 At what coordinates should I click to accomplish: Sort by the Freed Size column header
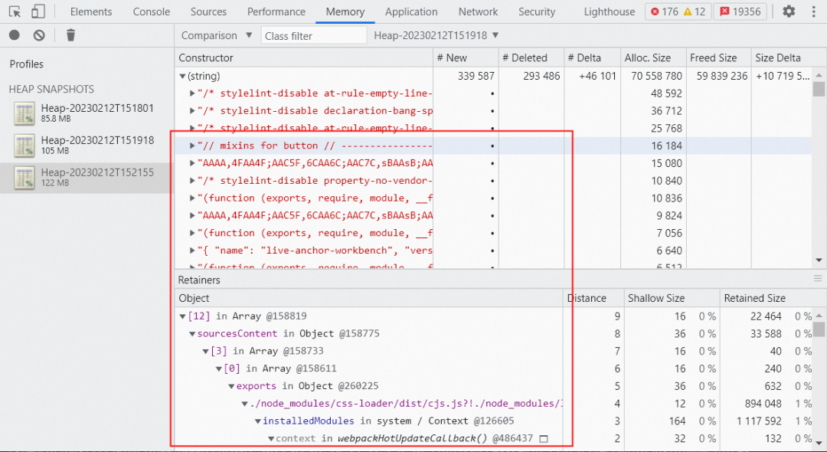coord(718,57)
